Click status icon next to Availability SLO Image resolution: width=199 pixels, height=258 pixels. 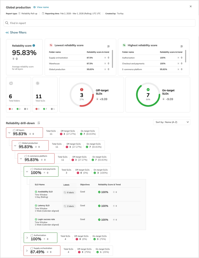pyautogui.click(x=36, y=192)
